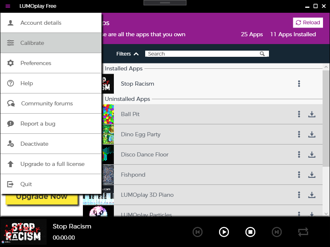
Task: Select the Fishpond row
Action: point(212,175)
